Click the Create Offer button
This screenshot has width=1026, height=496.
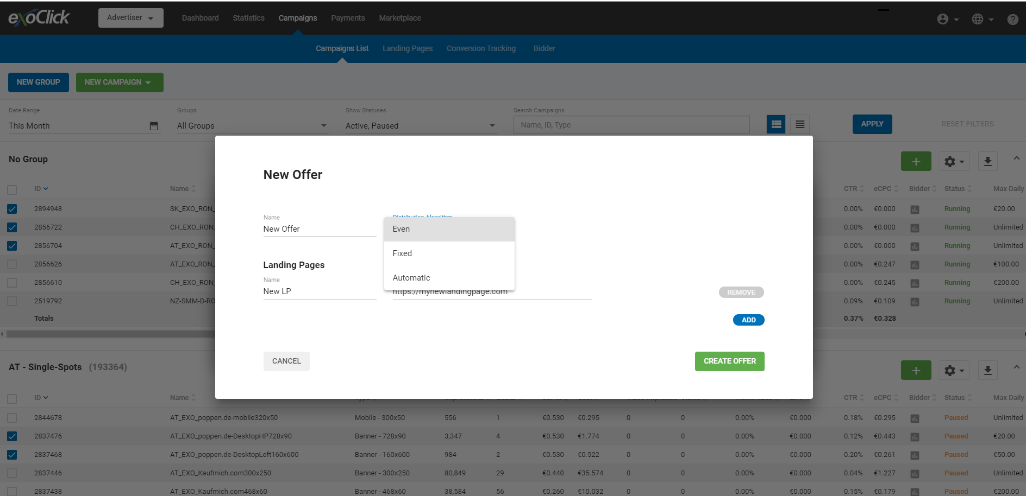(x=729, y=361)
